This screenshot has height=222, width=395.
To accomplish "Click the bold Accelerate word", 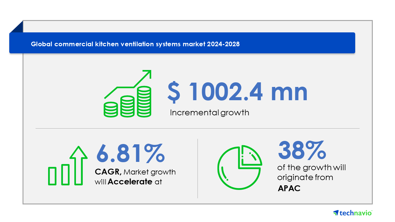I will 130,182.
